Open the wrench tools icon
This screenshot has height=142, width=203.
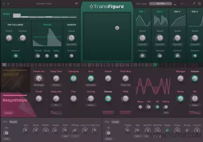(194, 3)
